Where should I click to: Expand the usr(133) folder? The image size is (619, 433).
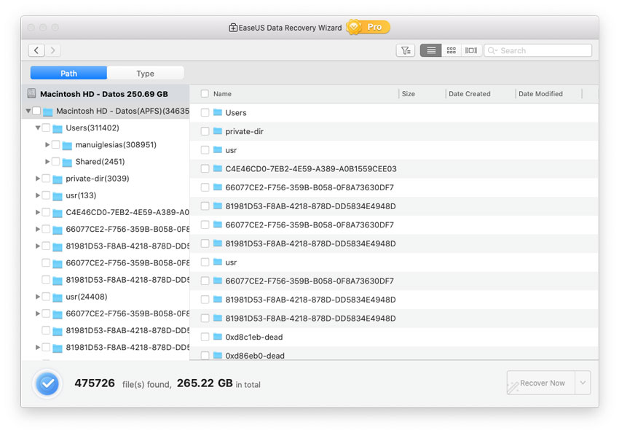click(37, 195)
